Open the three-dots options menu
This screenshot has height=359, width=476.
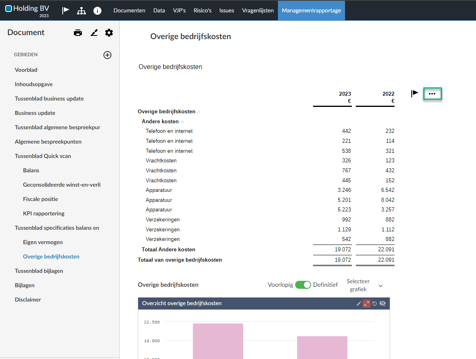click(432, 94)
